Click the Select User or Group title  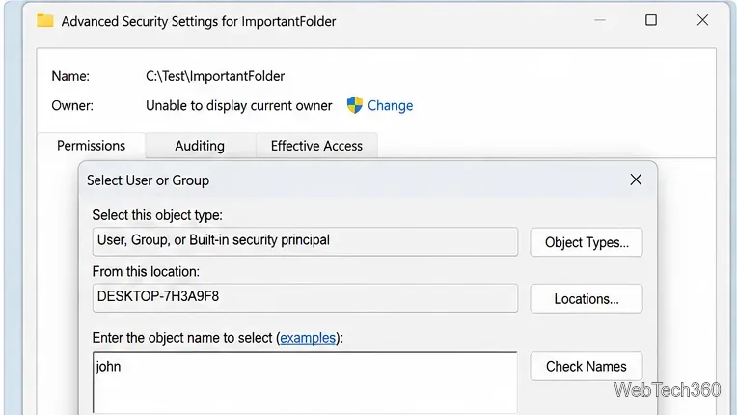pos(148,180)
